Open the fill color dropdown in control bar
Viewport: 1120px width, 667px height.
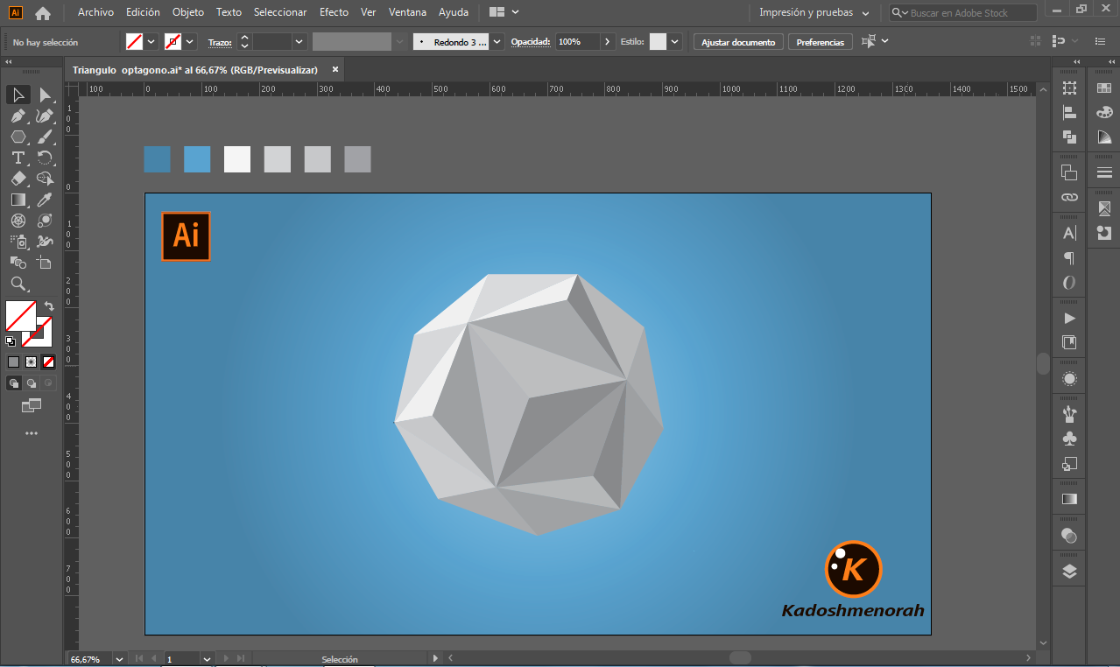pyautogui.click(x=151, y=42)
